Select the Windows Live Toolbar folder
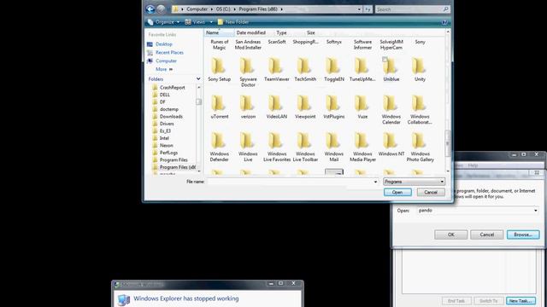 click(305, 148)
